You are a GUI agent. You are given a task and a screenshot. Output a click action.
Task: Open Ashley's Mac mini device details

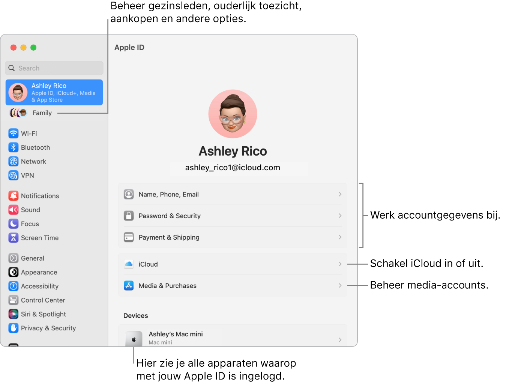[233, 337]
